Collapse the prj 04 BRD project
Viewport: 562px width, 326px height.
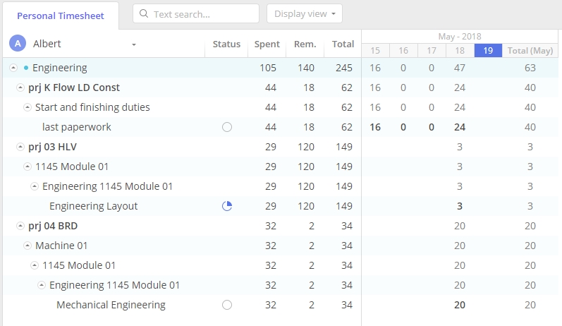pos(20,227)
